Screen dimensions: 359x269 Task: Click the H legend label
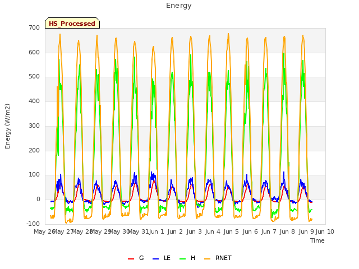(193, 258)
